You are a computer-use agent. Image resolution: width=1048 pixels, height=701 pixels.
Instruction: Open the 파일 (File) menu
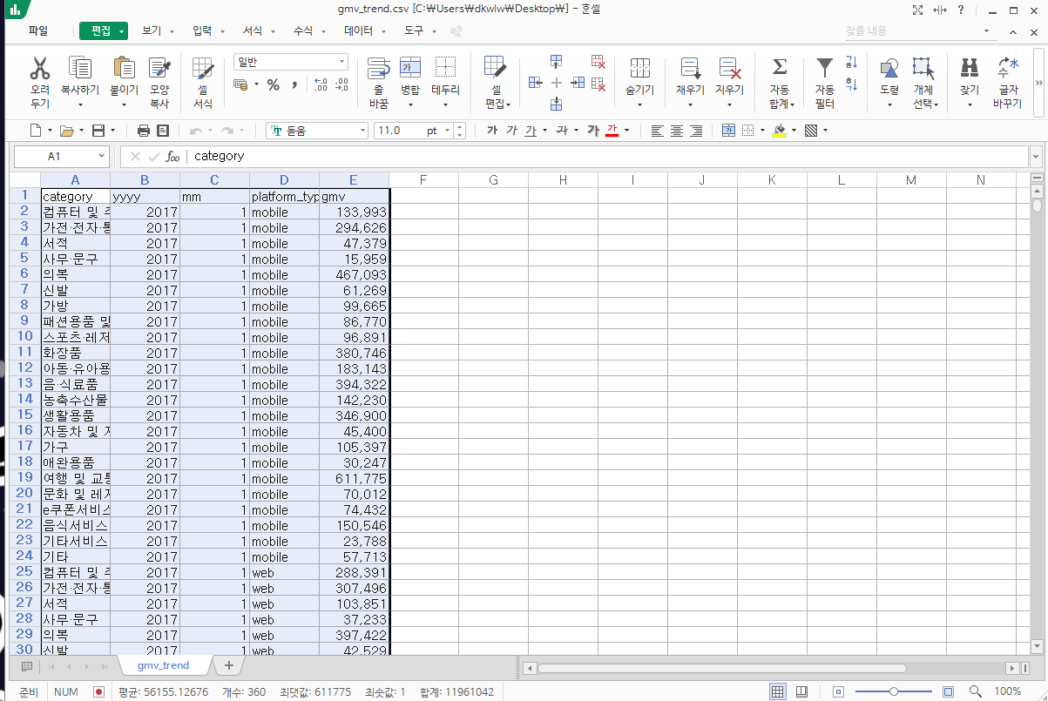click(x=37, y=30)
